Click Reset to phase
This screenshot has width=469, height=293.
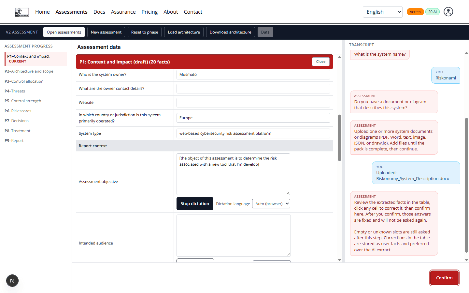point(145,32)
